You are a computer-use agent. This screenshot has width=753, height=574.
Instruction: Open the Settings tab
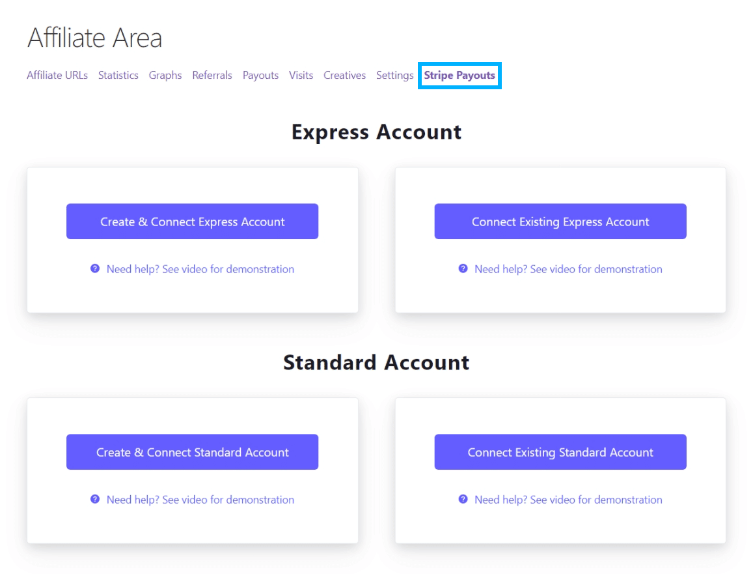(394, 76)
